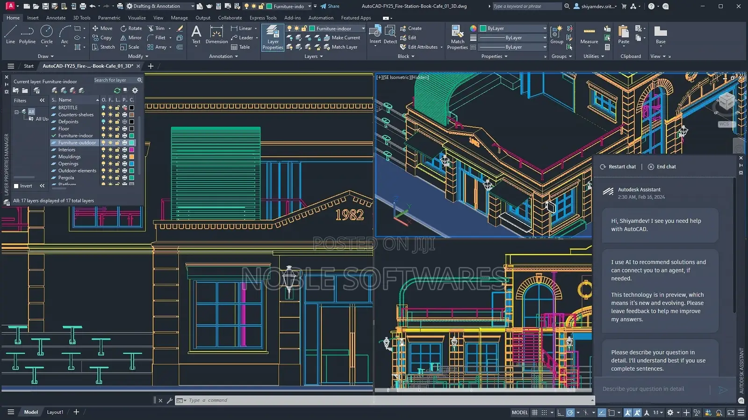Image resolution: width=748 pixels, height=420 pixels.
Task: Select the Circle tool
Action: click(x=47, y=35)
